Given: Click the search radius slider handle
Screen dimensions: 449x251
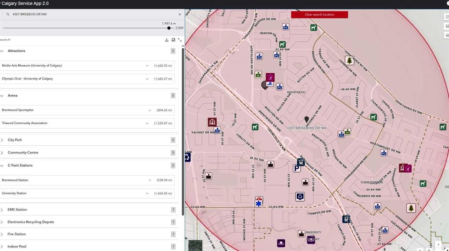Looking at the screenshot, I should 169,28.
